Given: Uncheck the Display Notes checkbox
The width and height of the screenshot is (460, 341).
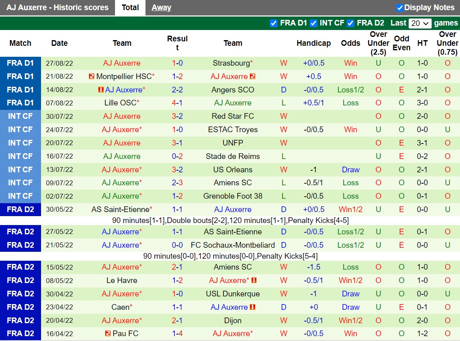Looking at the screenshot, I should 400,8.
